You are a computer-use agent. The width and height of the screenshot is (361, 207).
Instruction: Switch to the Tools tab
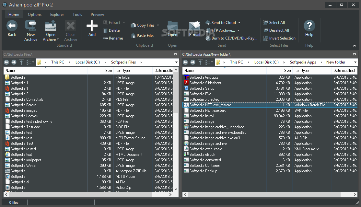point(77,15)
